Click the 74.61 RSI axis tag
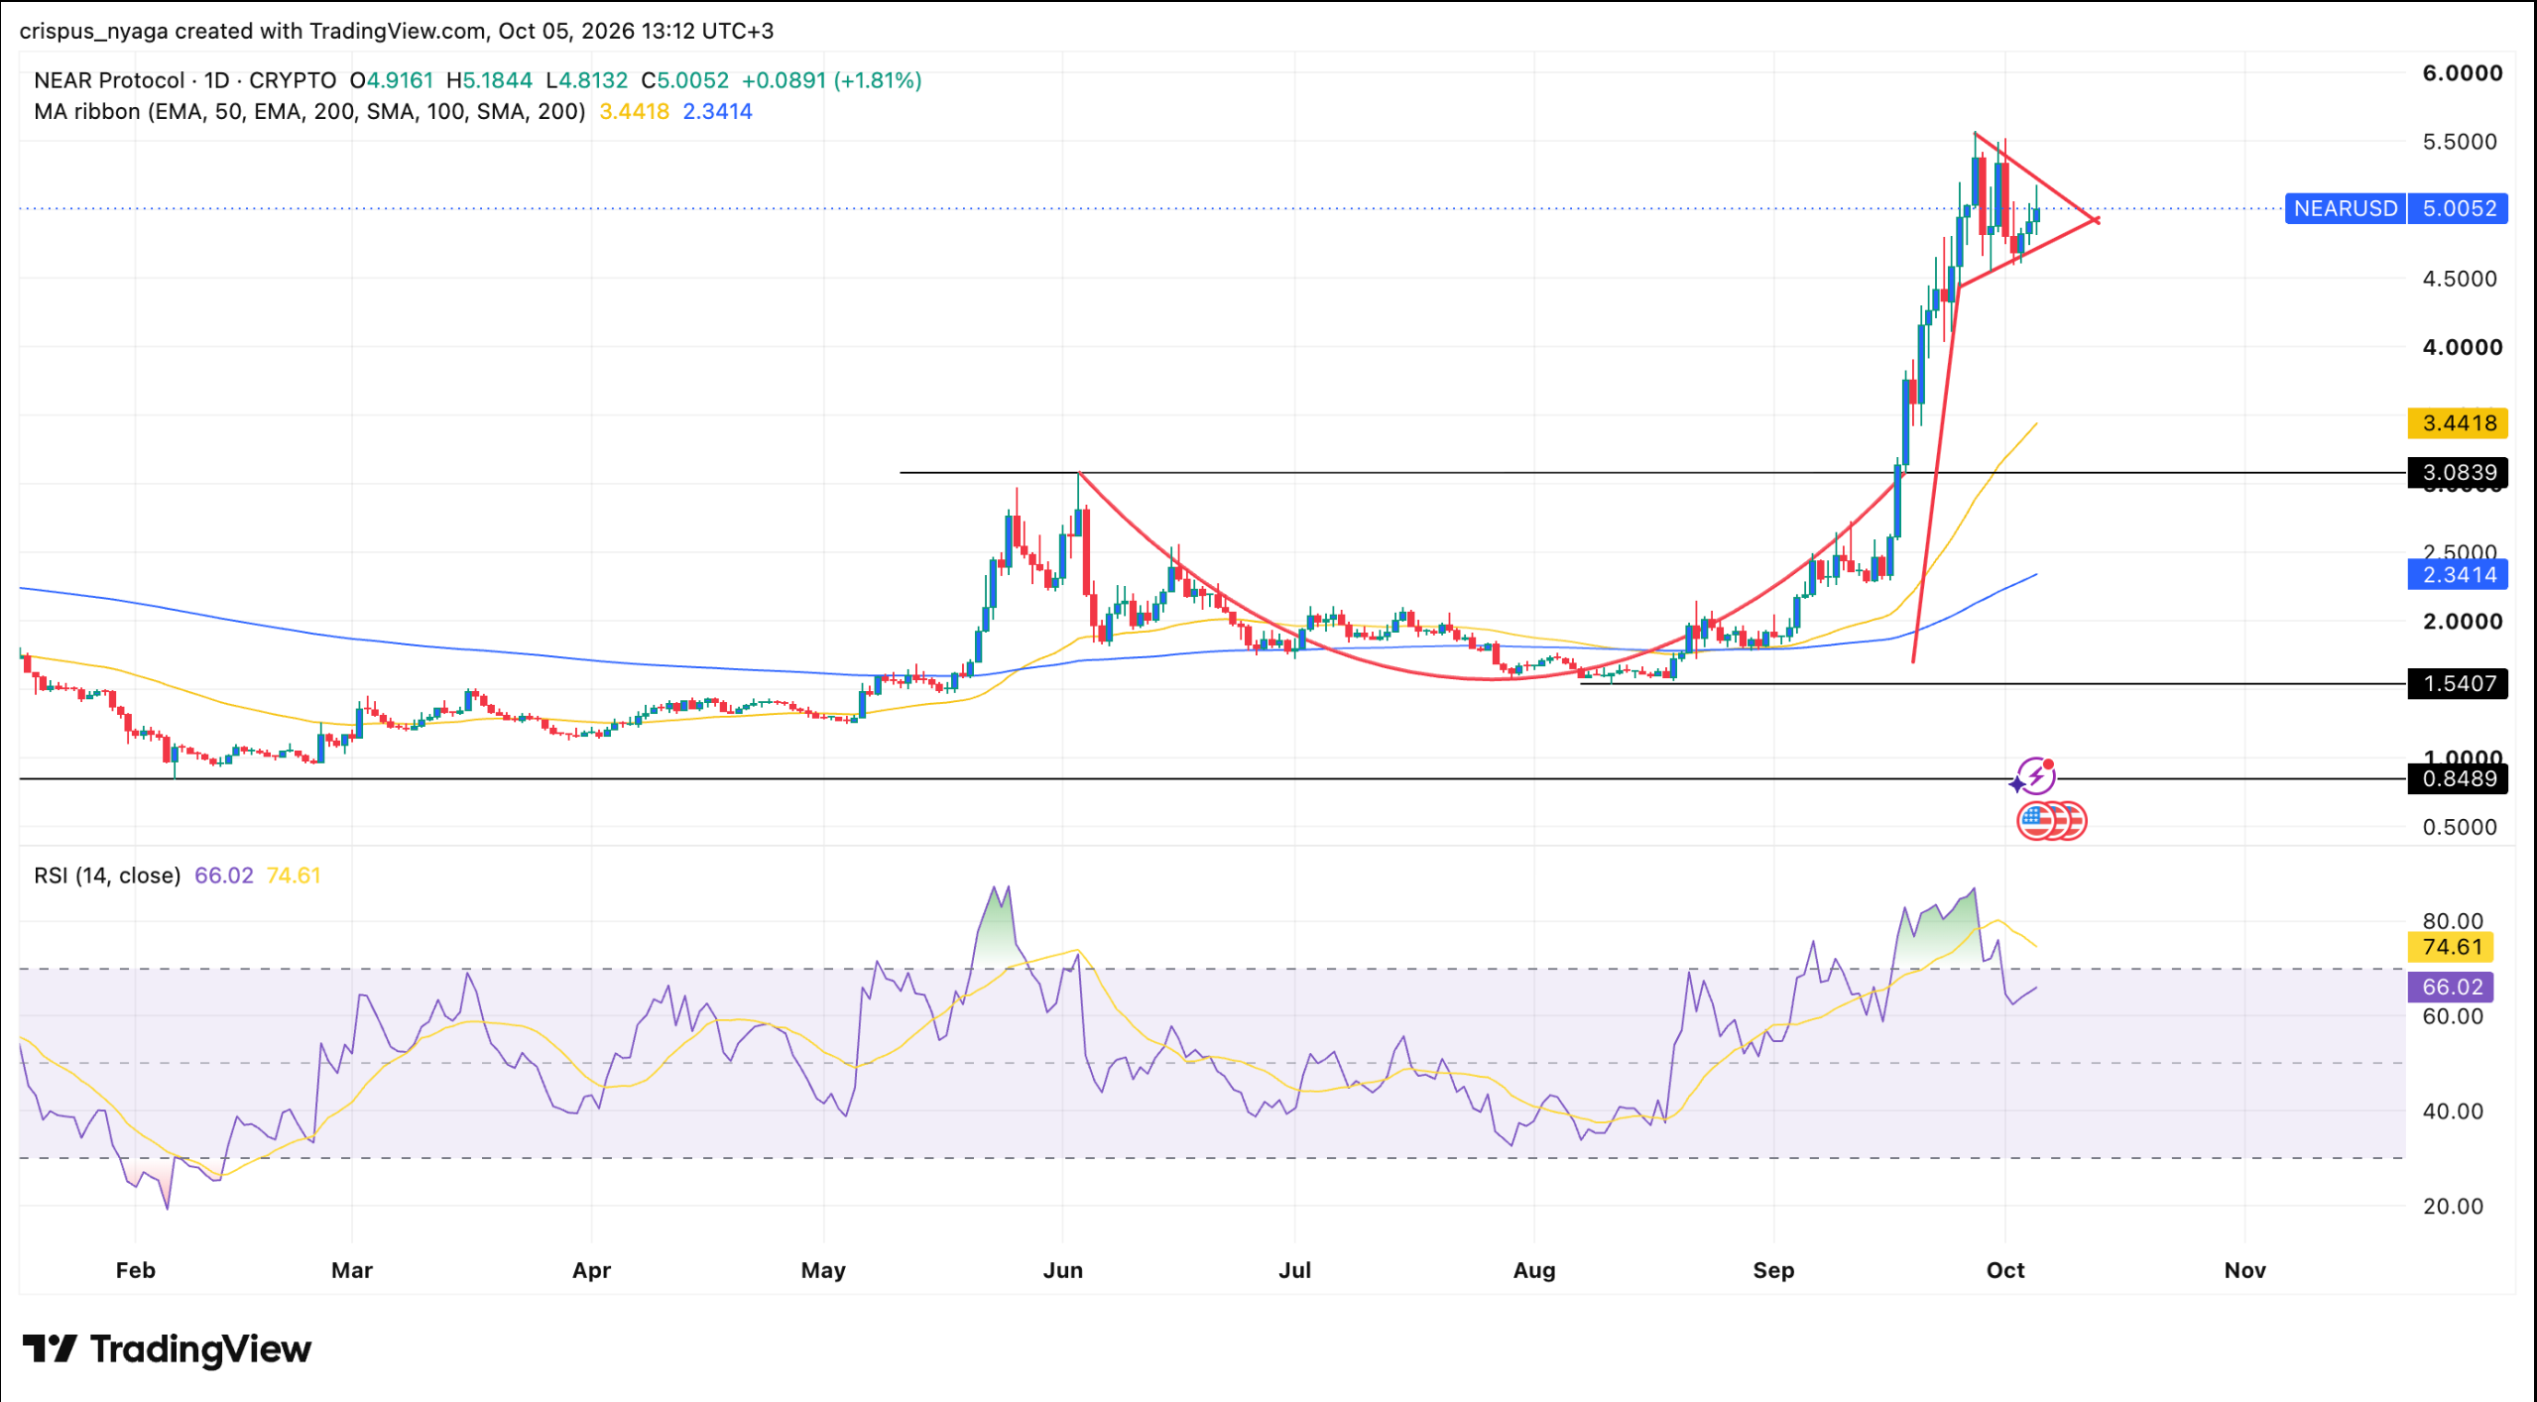This screenshot has height=1402, width=2537. tap(2451, 947)
